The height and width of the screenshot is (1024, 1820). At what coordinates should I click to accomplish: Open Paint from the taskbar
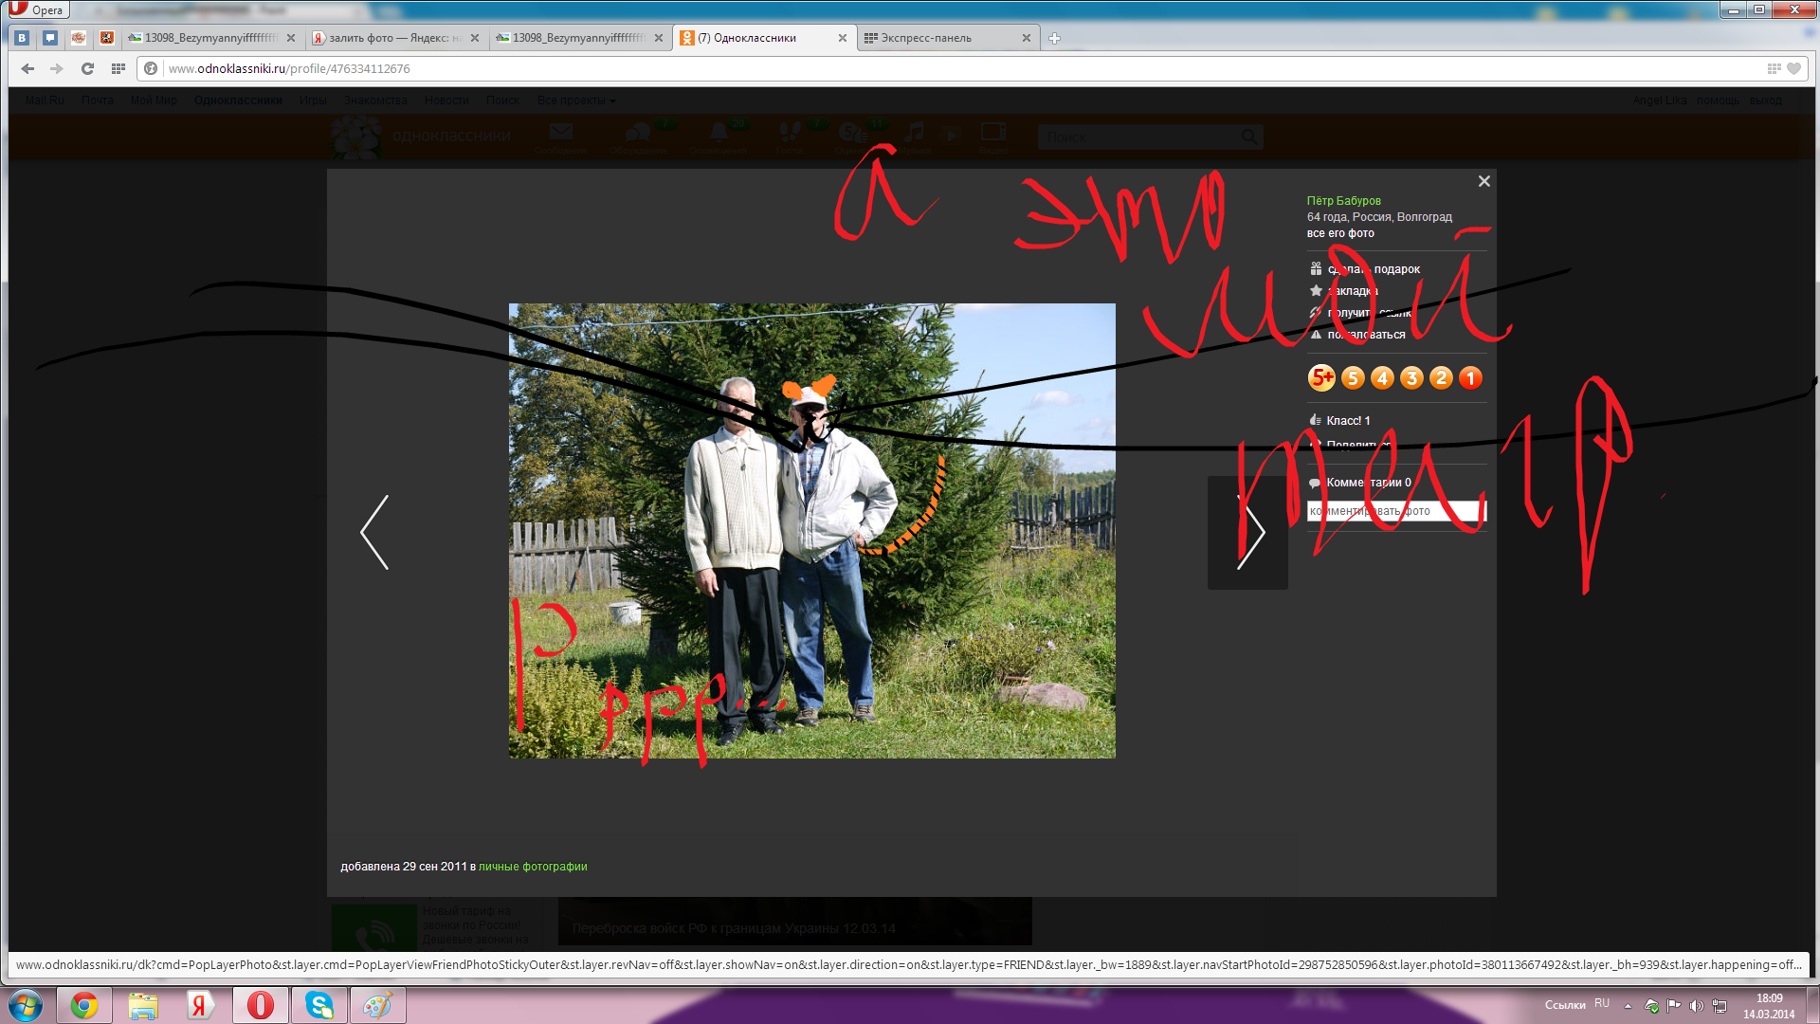[x=377, y=1005]
